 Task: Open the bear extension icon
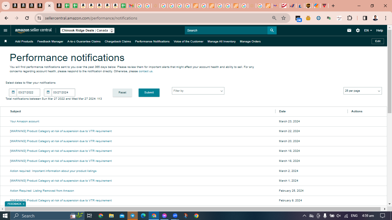(x=308, y=18)
